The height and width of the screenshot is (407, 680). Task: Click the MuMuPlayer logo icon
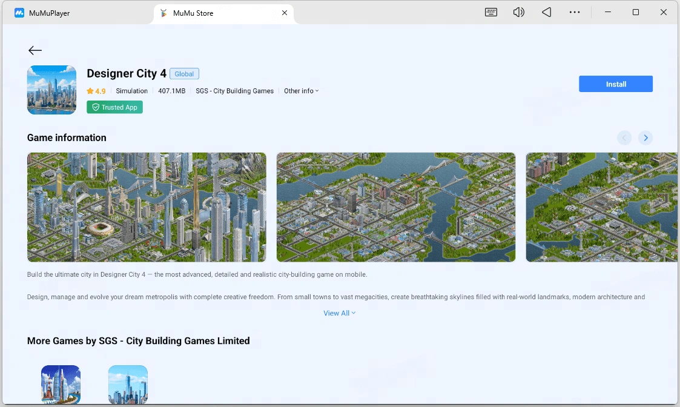[19, 13]
